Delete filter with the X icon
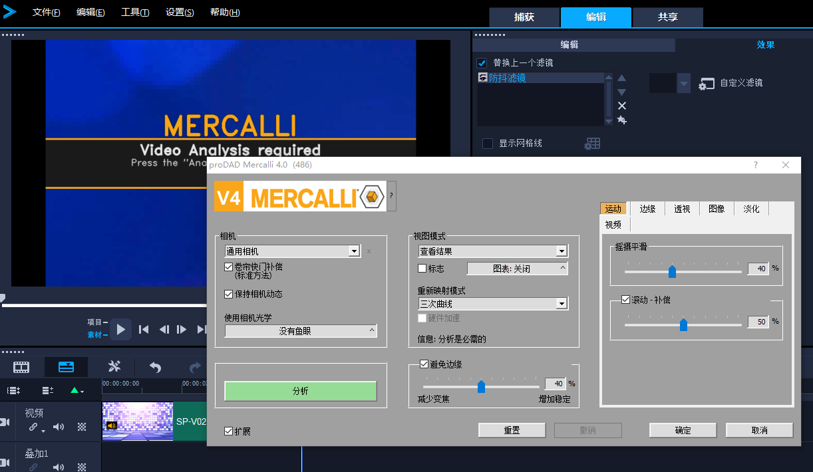 [x=622, y=106]
